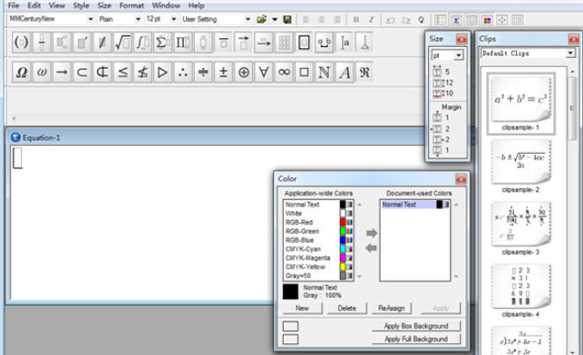The height and width of the screenshot is (355, 583).
Task: Select Gray=50 in application colors
Action: pyautogui.click(x=318, y=275)
